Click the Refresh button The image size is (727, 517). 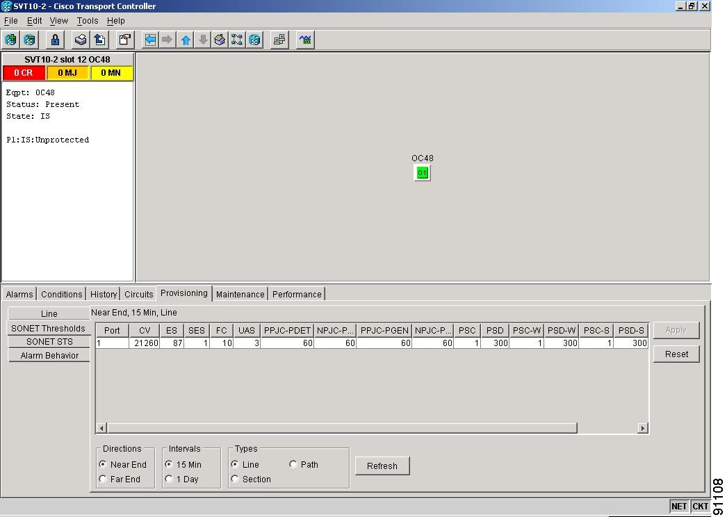382,466
